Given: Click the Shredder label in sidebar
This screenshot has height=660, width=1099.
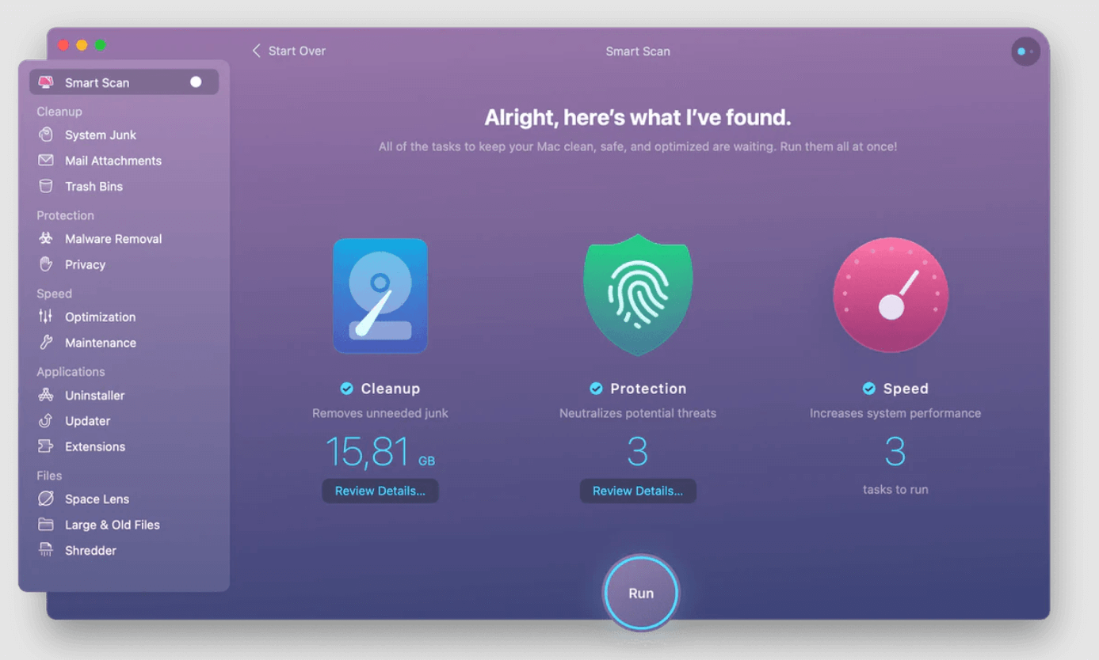Looking at the screenshot, I should tap(90, 550).
